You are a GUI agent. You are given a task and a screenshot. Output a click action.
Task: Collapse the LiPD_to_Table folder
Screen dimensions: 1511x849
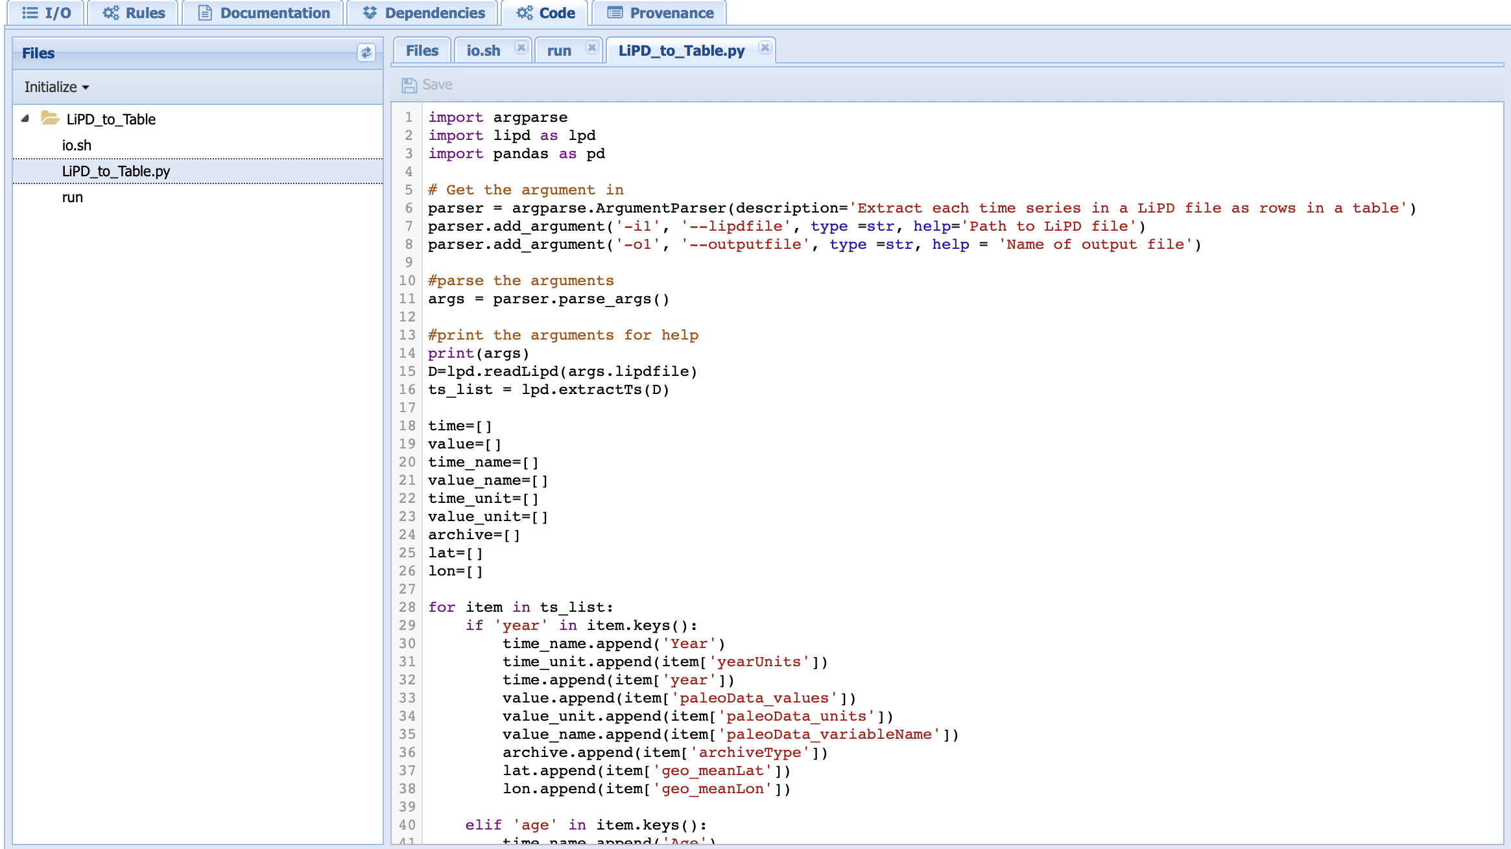coord(25,119)
